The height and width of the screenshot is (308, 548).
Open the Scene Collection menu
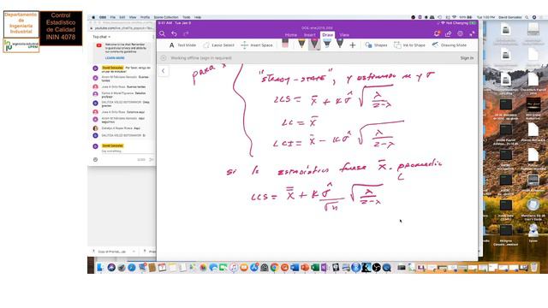coord(166,17)
